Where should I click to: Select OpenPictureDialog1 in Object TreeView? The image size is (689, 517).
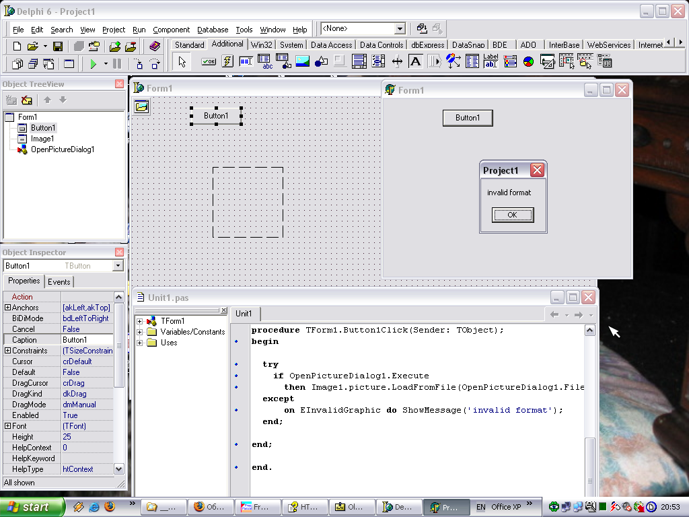62,149
